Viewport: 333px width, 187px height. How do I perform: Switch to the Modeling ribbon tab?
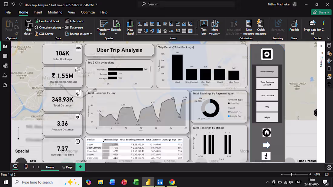pos(55,12)
